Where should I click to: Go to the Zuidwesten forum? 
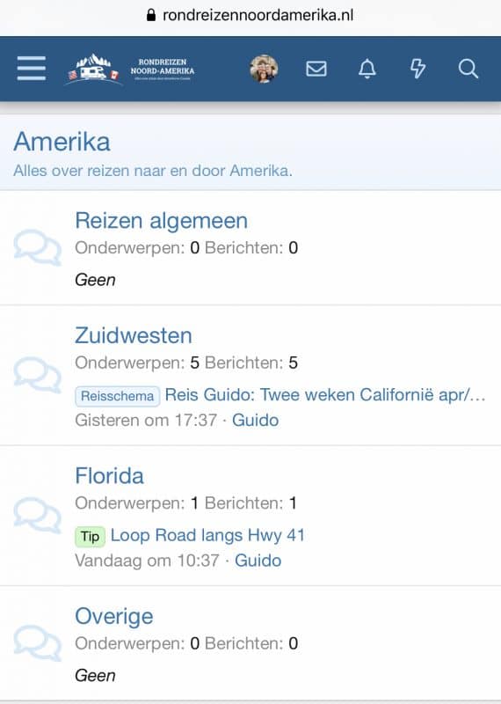click(x=134, y=335)
